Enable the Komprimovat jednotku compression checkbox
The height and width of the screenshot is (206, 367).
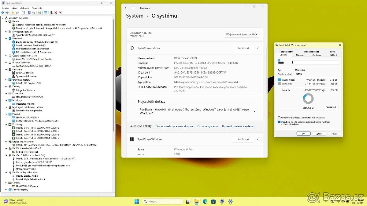(x=279, y=117)
